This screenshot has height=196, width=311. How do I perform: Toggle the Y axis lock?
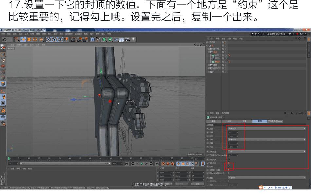54,40
